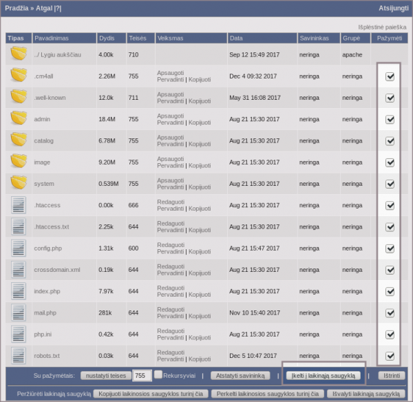
Task: Click the mail.php file icon
Action: 19,313
